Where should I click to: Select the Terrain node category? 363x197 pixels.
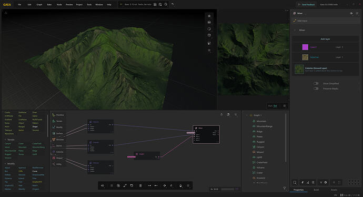point(57,121)
